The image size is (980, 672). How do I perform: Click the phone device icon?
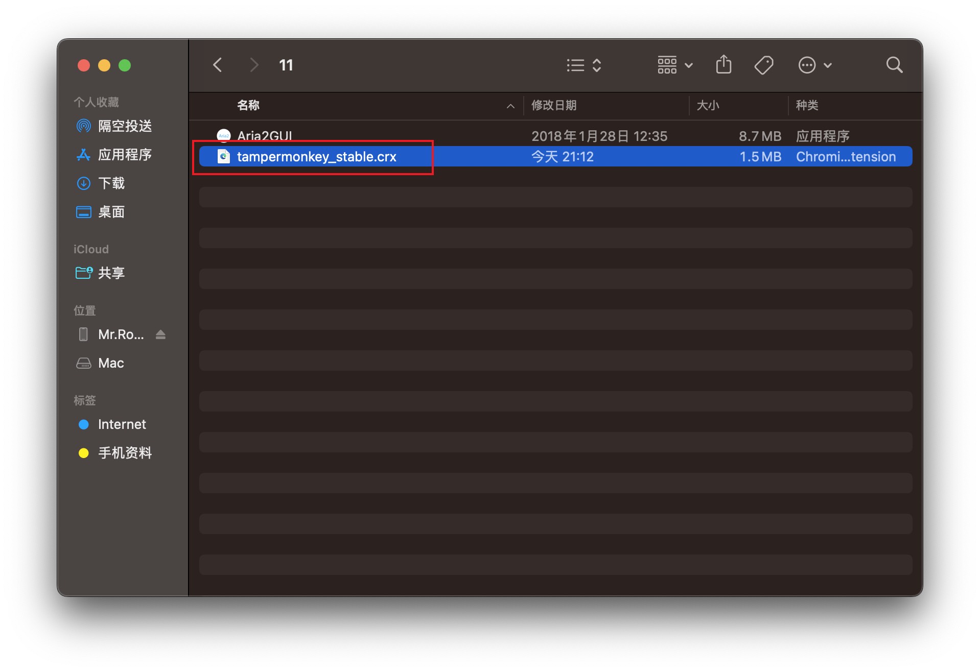[x=83, y=334]
